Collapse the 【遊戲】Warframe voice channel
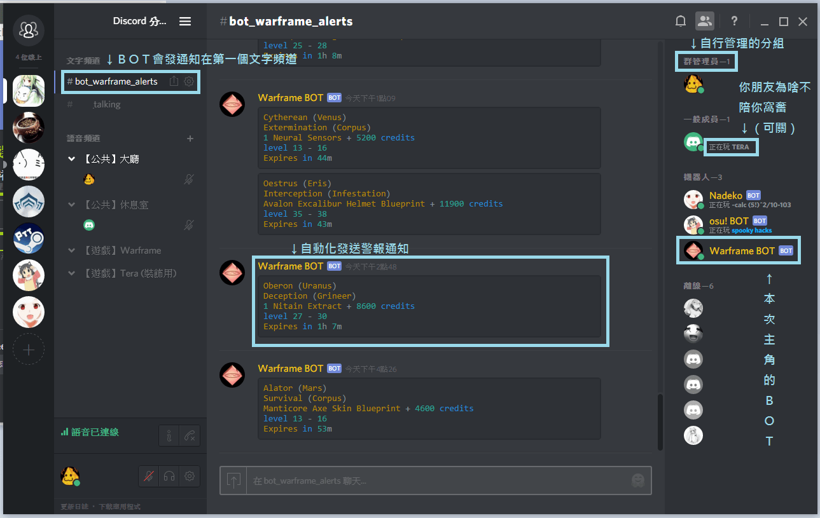The width and height of the screenshot is (820, 518). (72, 250)
